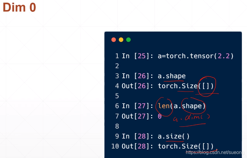
Task: Click the 'In [27]:' prompt
Action: point(137,106)
